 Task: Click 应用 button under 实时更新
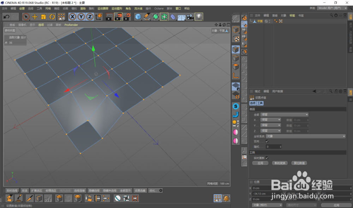pyautogui.click(x=260, y=163)
